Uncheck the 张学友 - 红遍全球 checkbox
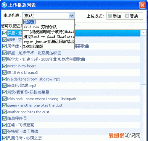The image size is (148, 141). point(4,59)
